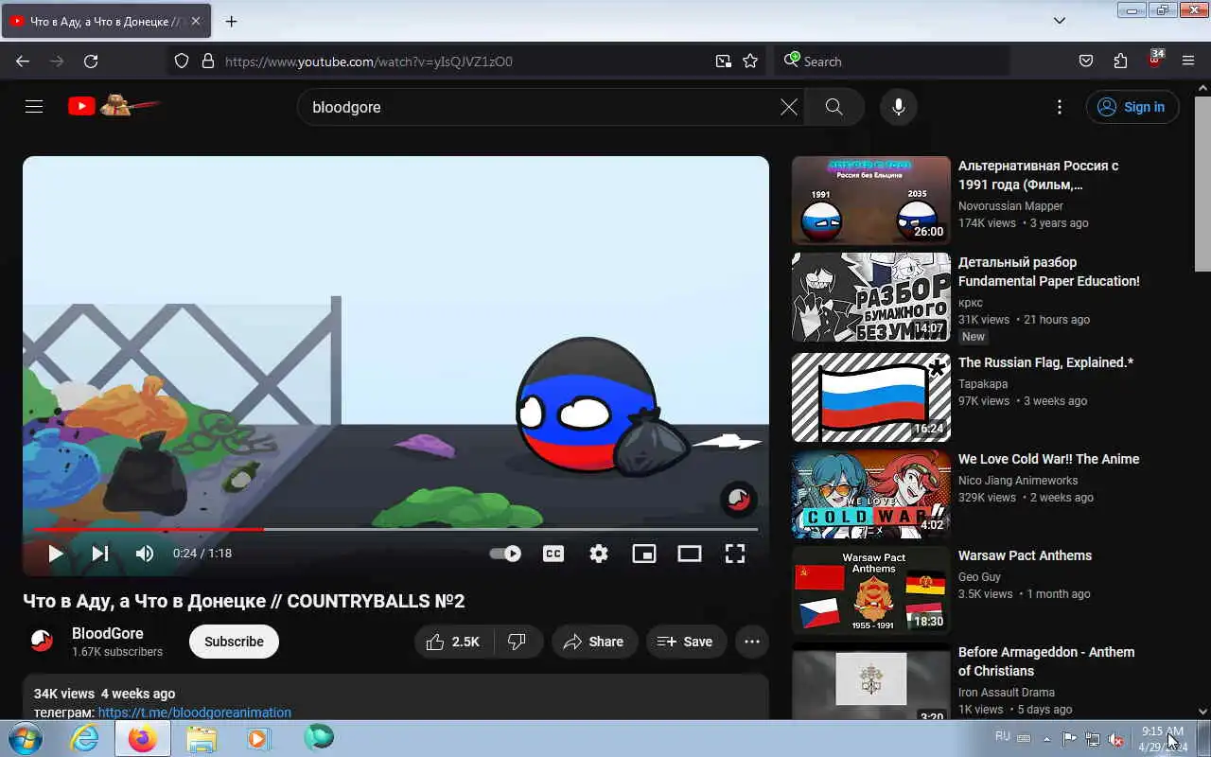The width and height of the screenshot is (1211, 757).
Task: Clear the bloodgore search text
Action: tap(788, 107)
